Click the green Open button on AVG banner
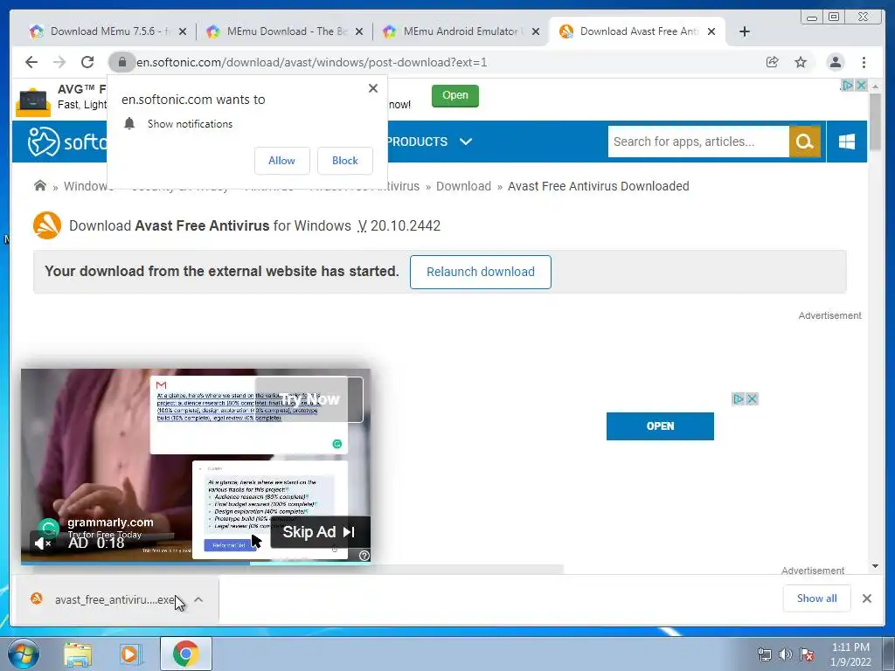895x671 pixels. point(454,95)
